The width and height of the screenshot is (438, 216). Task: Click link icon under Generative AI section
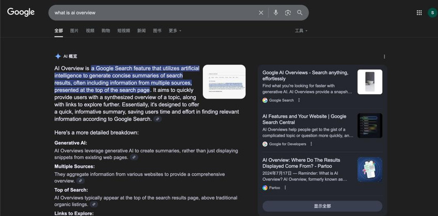[134, 157]
